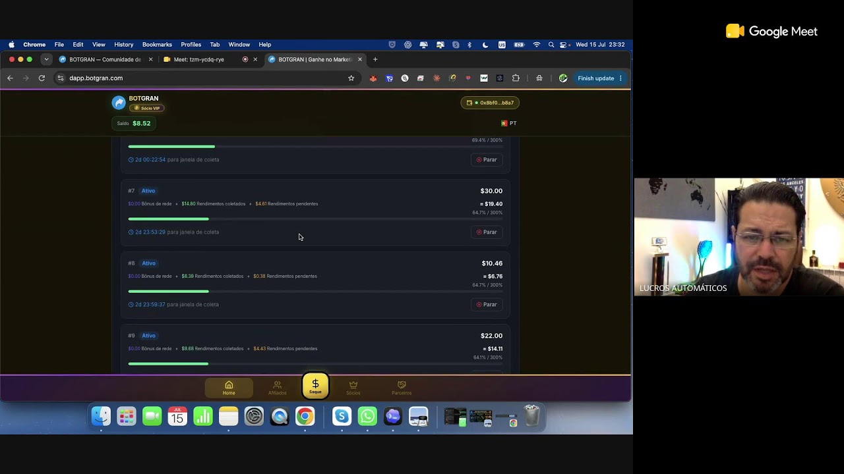Viewport: 844px width, 474px height.
Task: Open the Wi-Fi status menu
Action: point(537,45)
